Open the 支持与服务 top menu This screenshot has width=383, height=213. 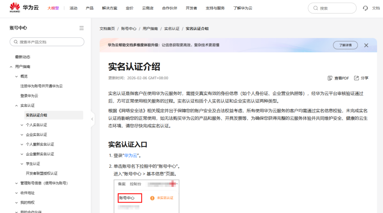pyautogui.click(x=215, y=8)
